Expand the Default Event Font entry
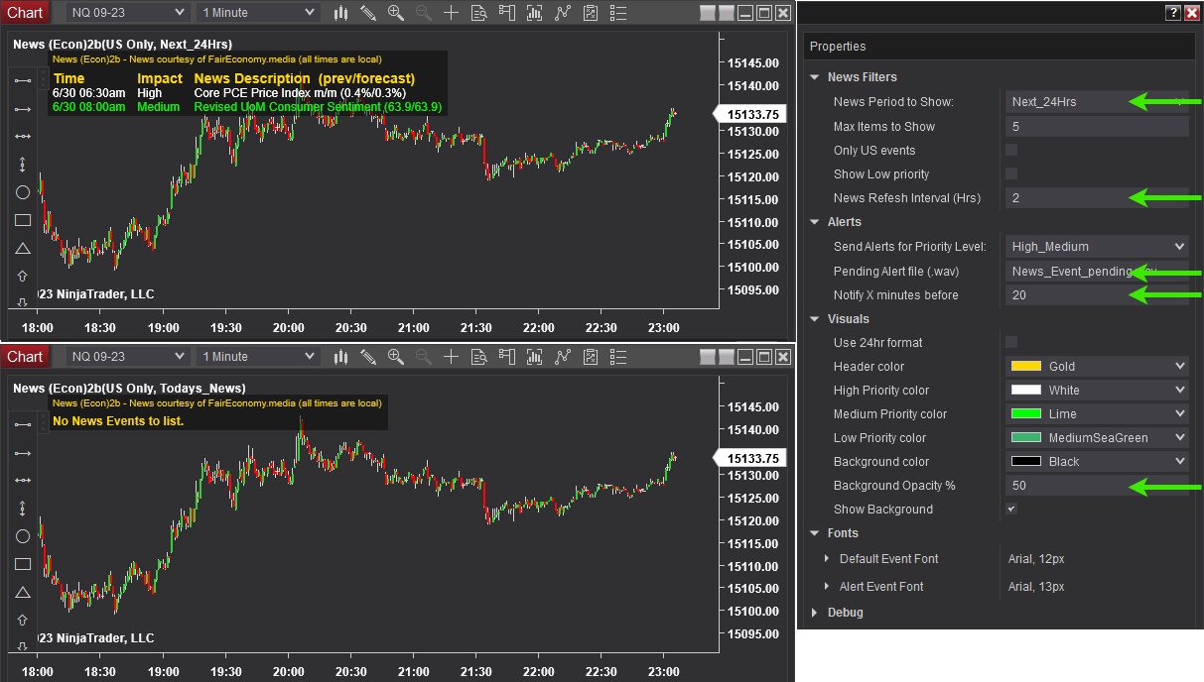Viewport: 1204px width, 682px height. click(x=829, y=558)
